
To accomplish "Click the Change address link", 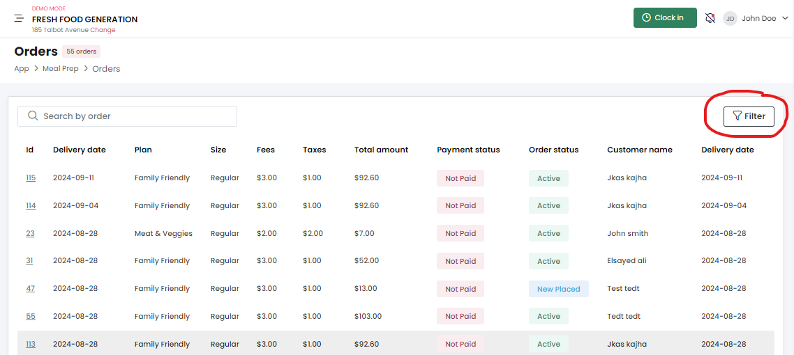I will pos(103,30).
